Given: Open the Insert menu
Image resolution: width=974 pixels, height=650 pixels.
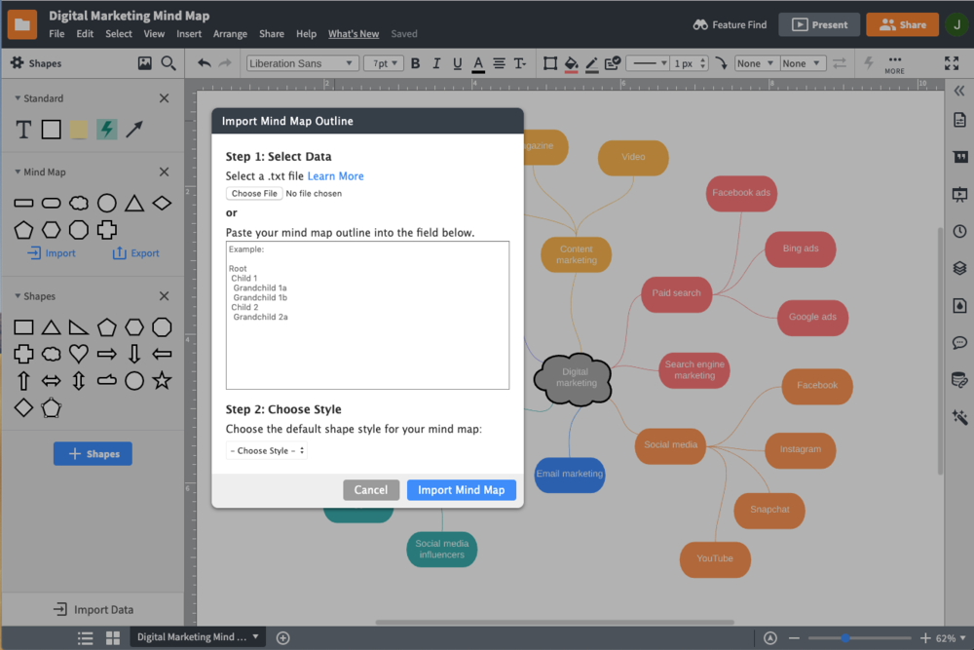Looking at the screenshot, I should click(x=189, y=34).
